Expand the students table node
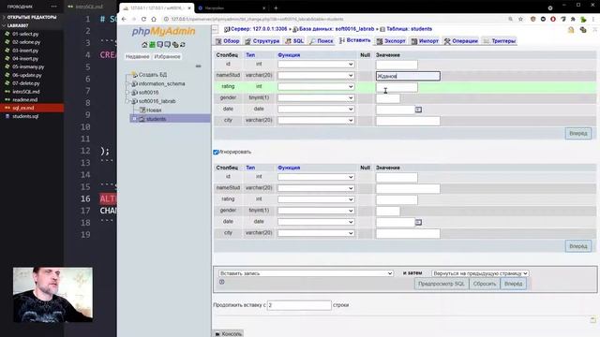The image size is (600, 337). click(134, 119)
